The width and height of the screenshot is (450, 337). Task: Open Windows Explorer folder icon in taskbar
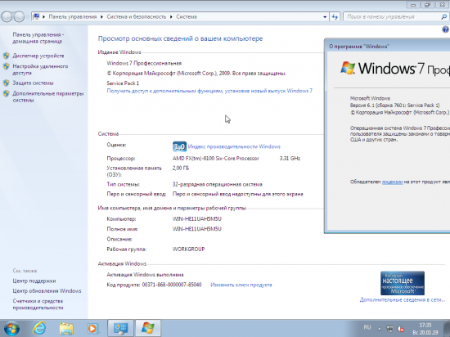66,328
